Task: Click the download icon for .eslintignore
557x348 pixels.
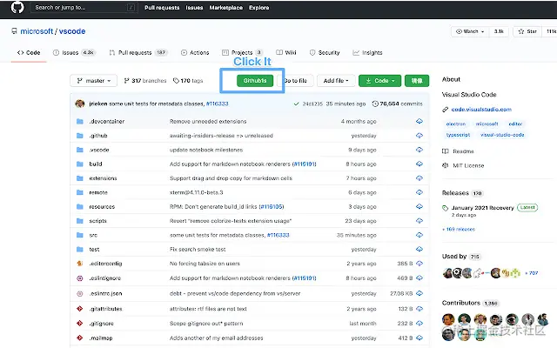Action: [419, 278]
